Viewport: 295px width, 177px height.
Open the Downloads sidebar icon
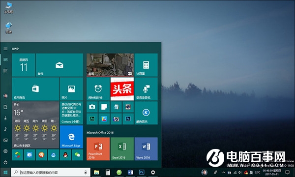coord(5,118)
